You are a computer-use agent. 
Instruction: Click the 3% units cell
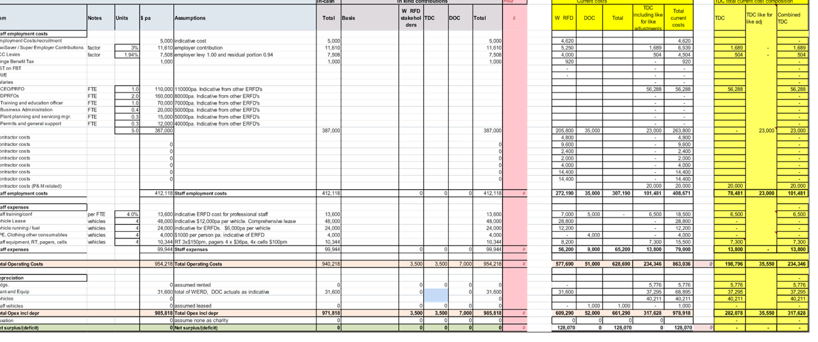click(126, 48)
